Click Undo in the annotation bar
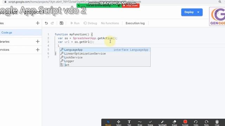Screen dimensions: 225x126 (196, 123)
